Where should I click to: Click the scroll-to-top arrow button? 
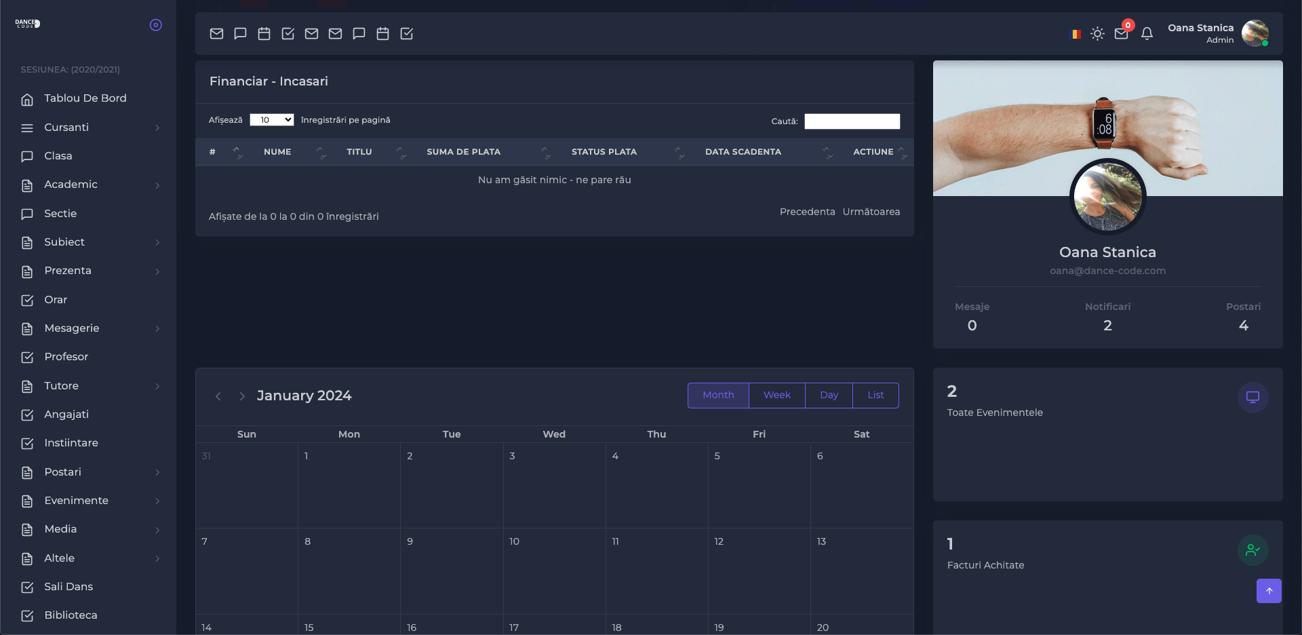pos(1269,591)
